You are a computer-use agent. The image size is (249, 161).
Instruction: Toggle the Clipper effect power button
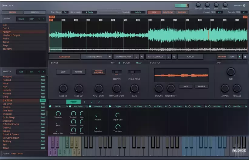(x=110, y=106)
